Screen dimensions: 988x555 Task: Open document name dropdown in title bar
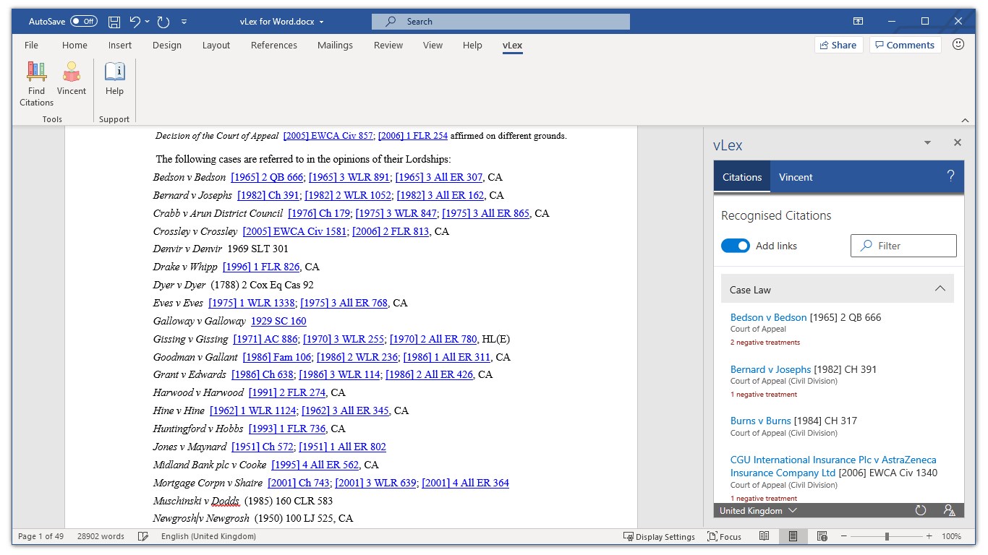pyautogui.click(x=321, y=22)
